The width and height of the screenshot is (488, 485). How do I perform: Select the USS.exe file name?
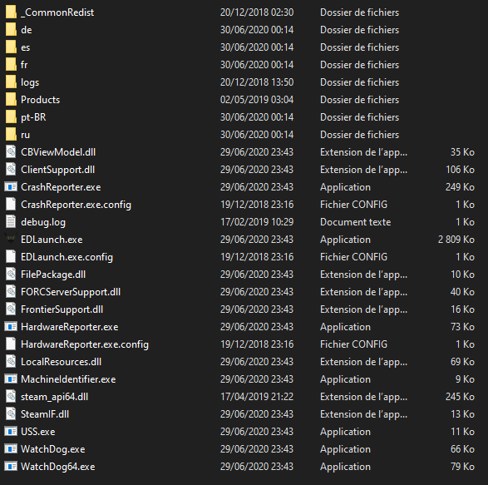pos(38,432)
